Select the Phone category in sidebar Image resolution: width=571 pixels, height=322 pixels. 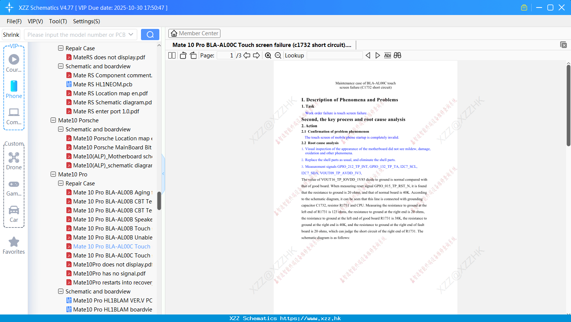pos(14,89)
